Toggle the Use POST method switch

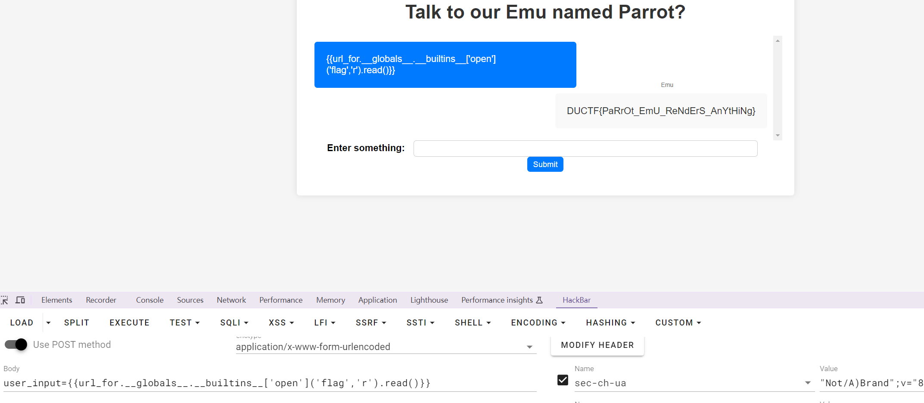coord(16,344)
